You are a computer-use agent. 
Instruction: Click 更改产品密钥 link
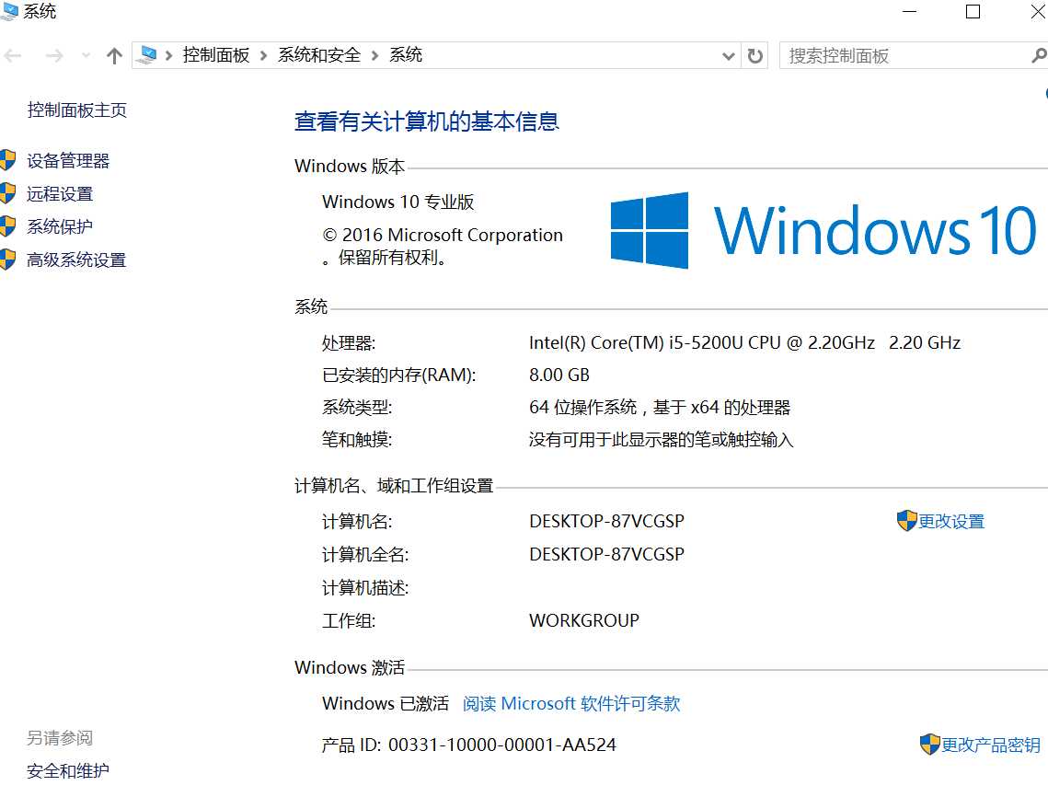click(991, 745)
